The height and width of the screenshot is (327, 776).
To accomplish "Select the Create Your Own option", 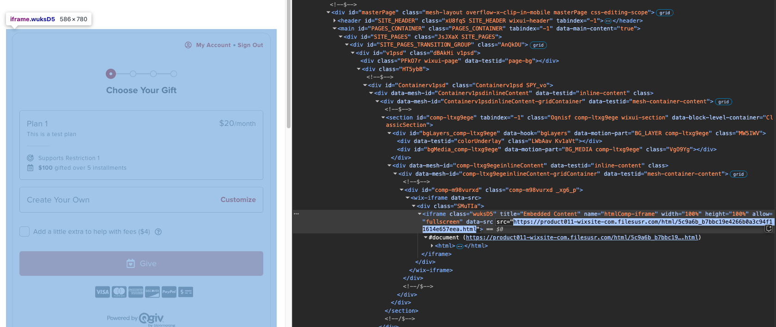I will (141, 200).
